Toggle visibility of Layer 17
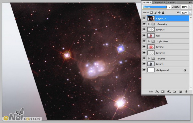The image size is (193, 123). click(144, 18)
